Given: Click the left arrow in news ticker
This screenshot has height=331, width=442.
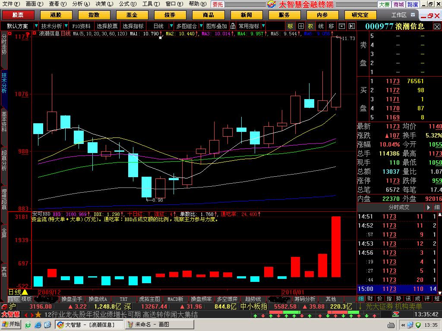Looking at the screenshot, I should [26, 315].
